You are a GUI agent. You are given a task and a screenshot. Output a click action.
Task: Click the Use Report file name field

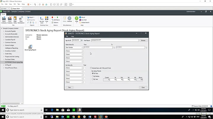click(x=115, y=40)
